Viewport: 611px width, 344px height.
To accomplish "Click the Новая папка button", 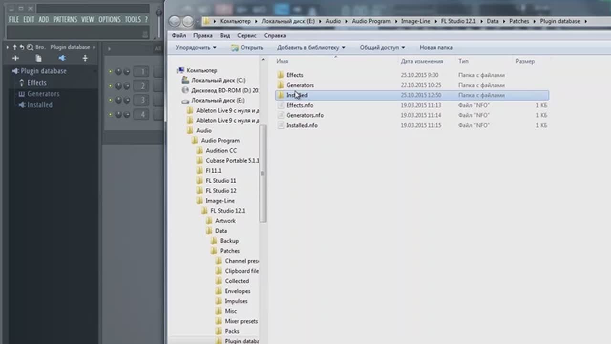I will [x=436, y=48].
